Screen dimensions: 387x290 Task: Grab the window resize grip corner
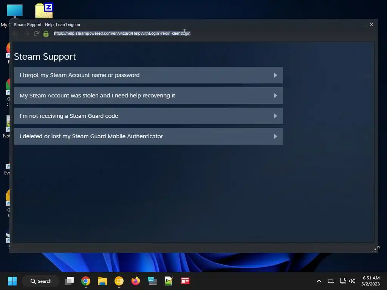click(x=374, y=250)
